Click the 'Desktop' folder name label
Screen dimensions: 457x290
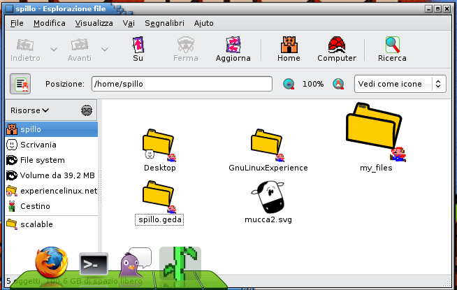coord(160,168)
